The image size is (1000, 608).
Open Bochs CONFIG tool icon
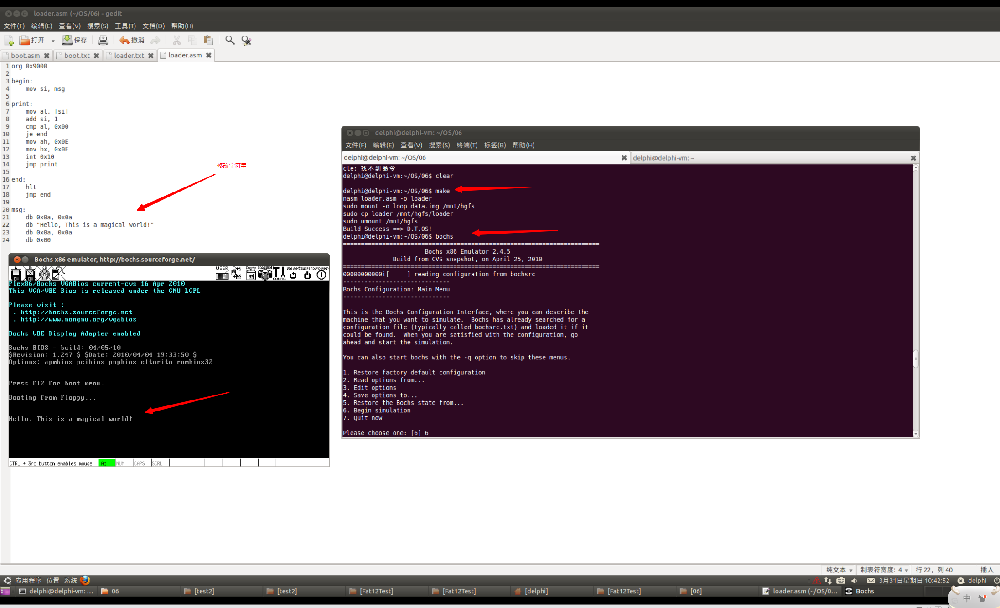click(279, 274)
